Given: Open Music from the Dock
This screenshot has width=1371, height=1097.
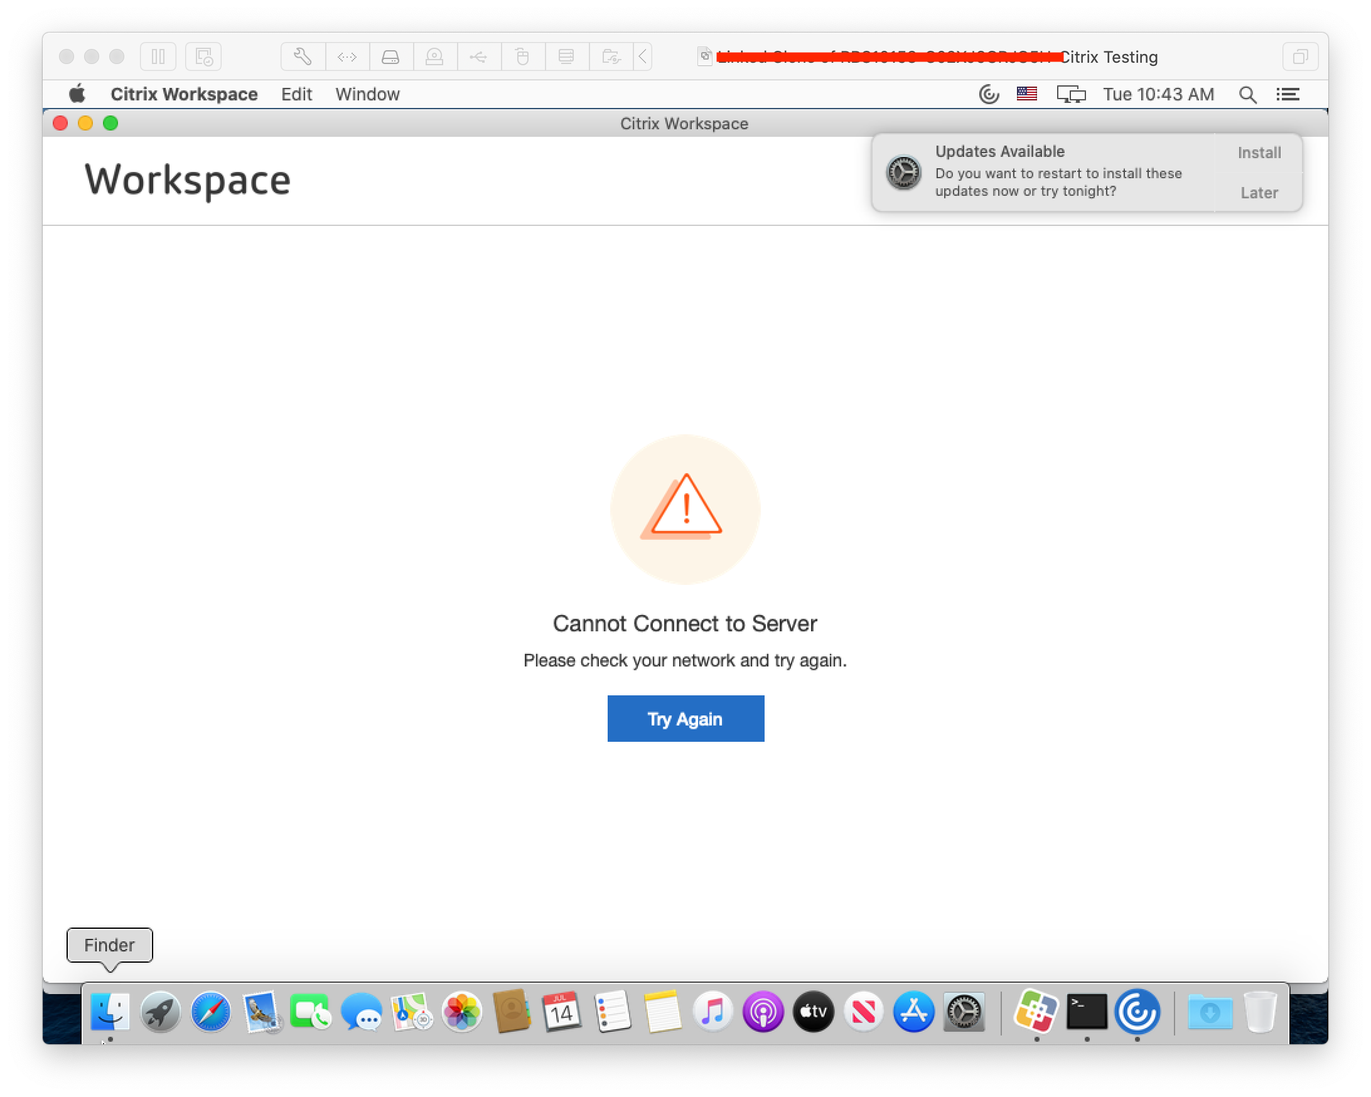Looking at the screenshot, I should 713,1010.
